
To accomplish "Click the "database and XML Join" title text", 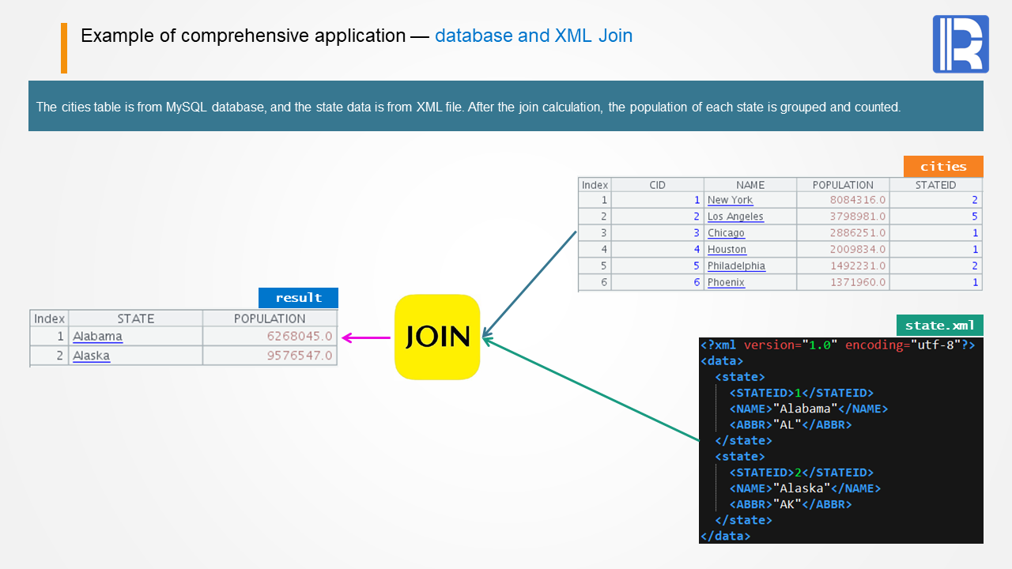I will 534,36.
